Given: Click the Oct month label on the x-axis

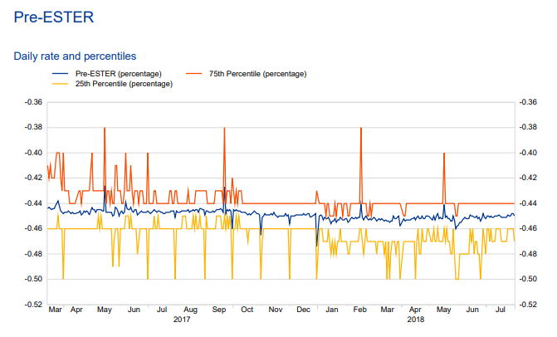Looking at the screenshot, I should click(x=247, y=310).
